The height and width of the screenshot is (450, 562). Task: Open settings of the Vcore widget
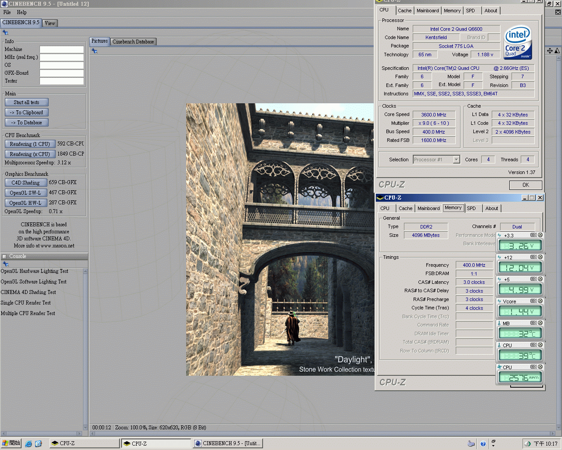pos(533,301)
